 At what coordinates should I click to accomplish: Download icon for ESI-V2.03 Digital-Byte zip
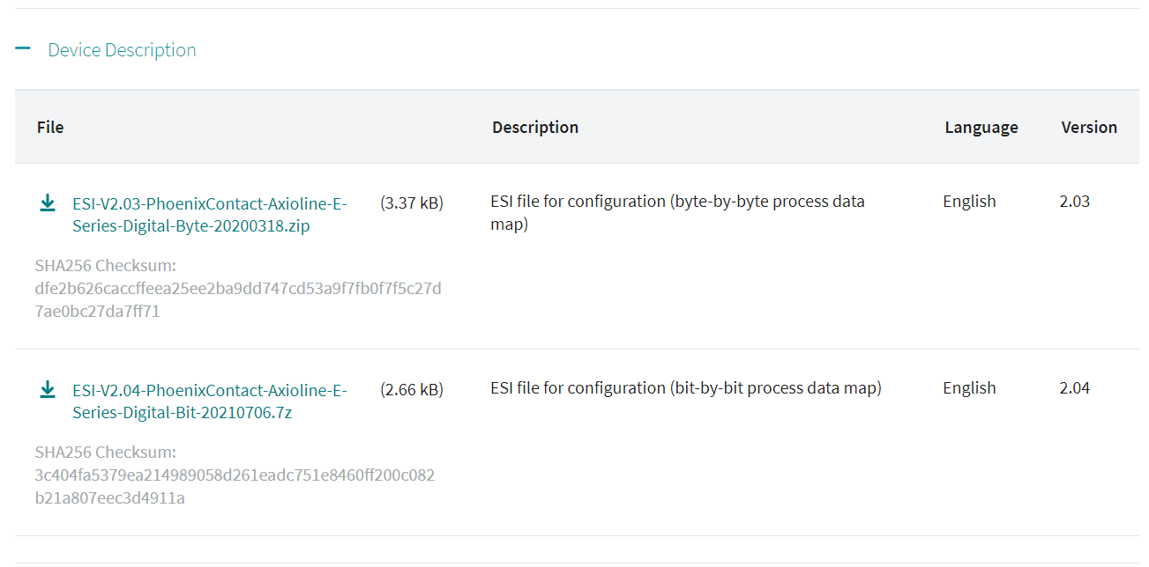(x=48, y=203)
